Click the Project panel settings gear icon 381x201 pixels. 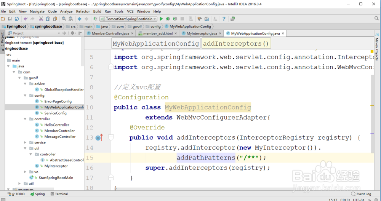pyautogui.click(x=73, y=33)
